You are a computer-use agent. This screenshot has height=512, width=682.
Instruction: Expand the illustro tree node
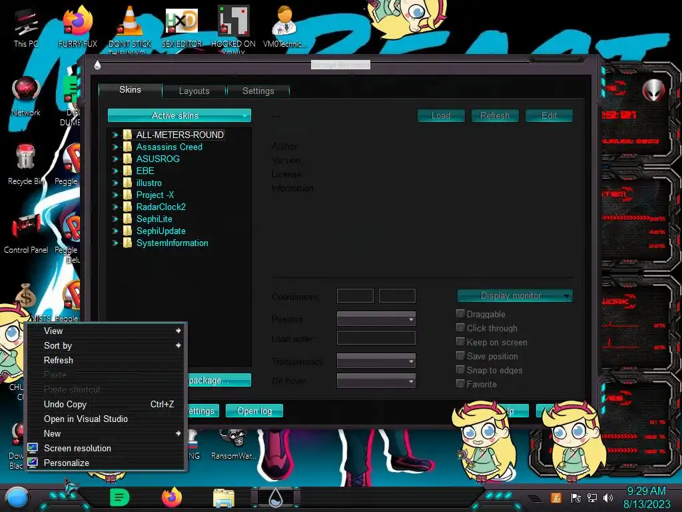pyautogui.click(x=115, y=183)
